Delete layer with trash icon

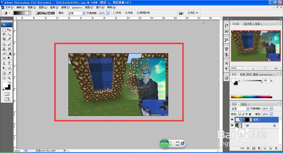coord(276,148)
